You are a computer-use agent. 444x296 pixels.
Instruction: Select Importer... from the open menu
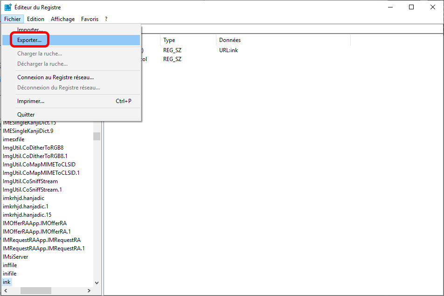(x=30, y=30)
